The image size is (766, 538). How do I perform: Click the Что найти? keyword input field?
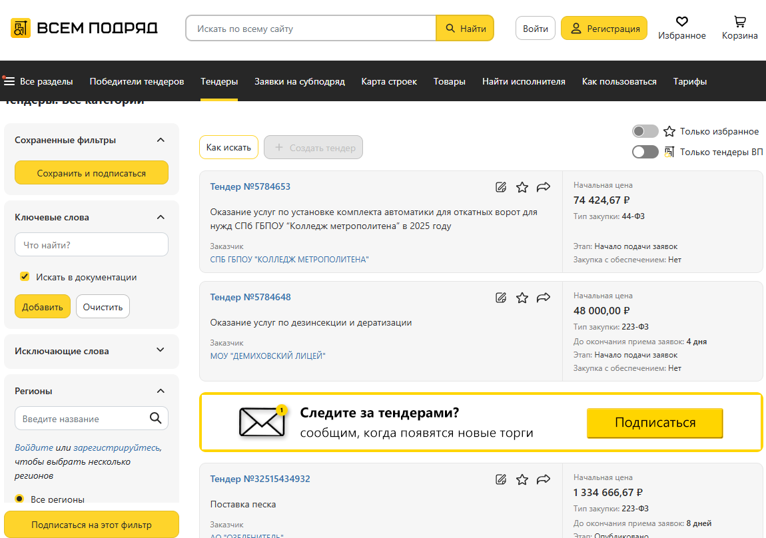click(91, 245)
